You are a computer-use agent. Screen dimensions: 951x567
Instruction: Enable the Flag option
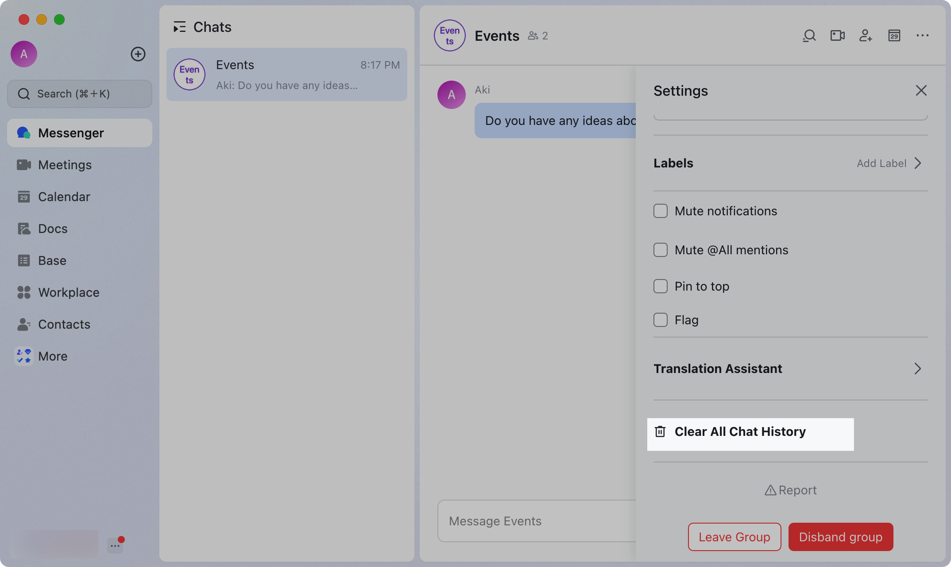coord(660,320)
